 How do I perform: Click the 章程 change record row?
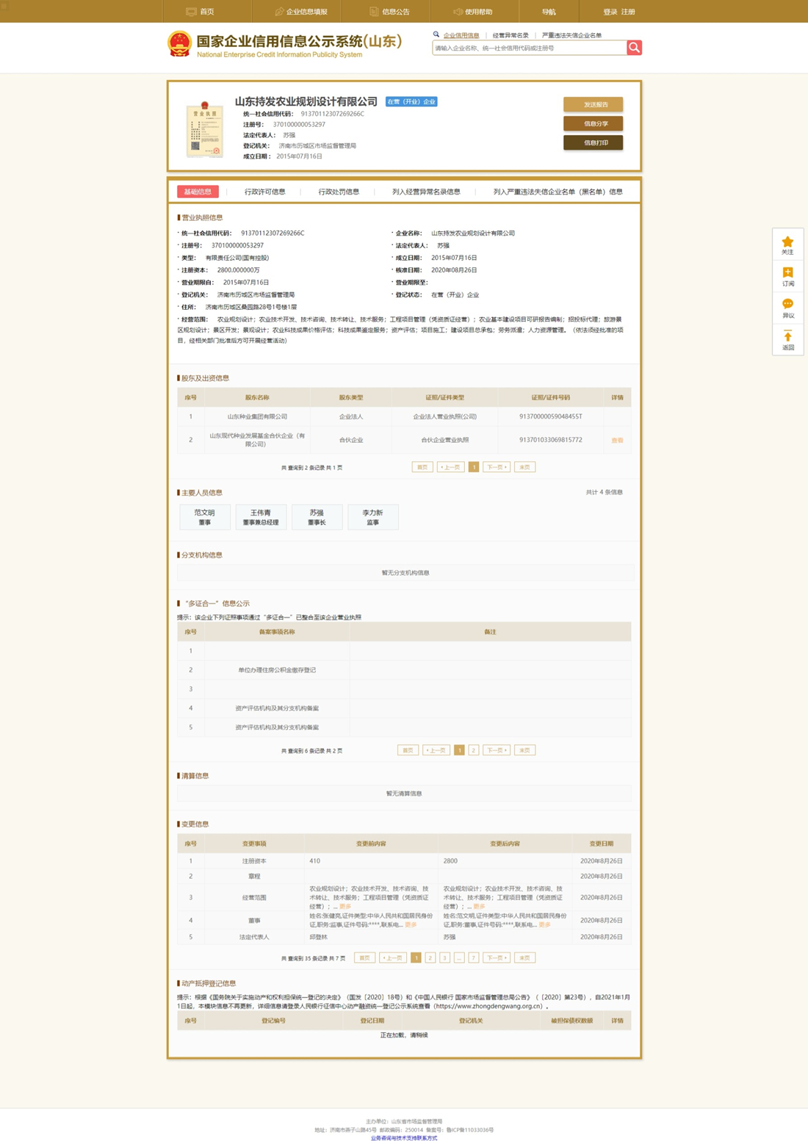tap(404, 876)
